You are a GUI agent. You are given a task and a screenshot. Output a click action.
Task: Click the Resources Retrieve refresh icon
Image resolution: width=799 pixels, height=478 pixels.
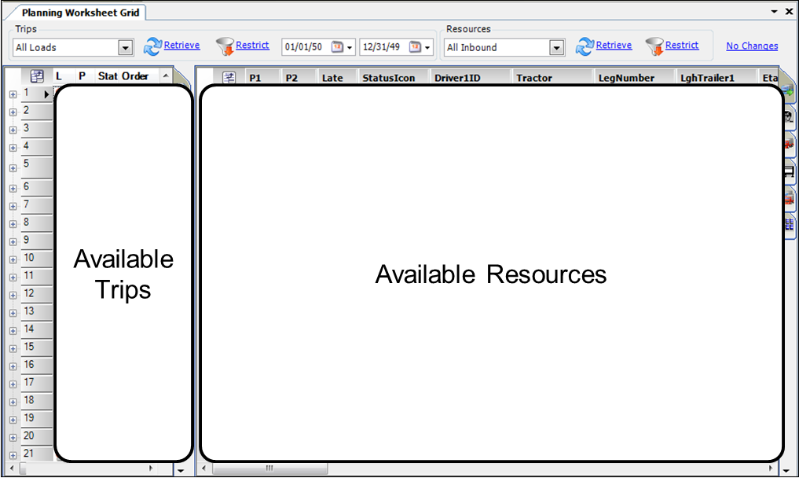coord(585,46)
